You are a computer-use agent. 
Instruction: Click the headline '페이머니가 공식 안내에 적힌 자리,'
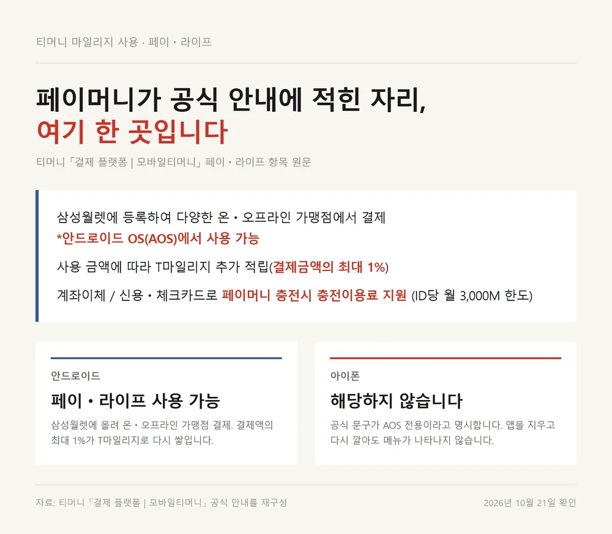tap(231, 99)
